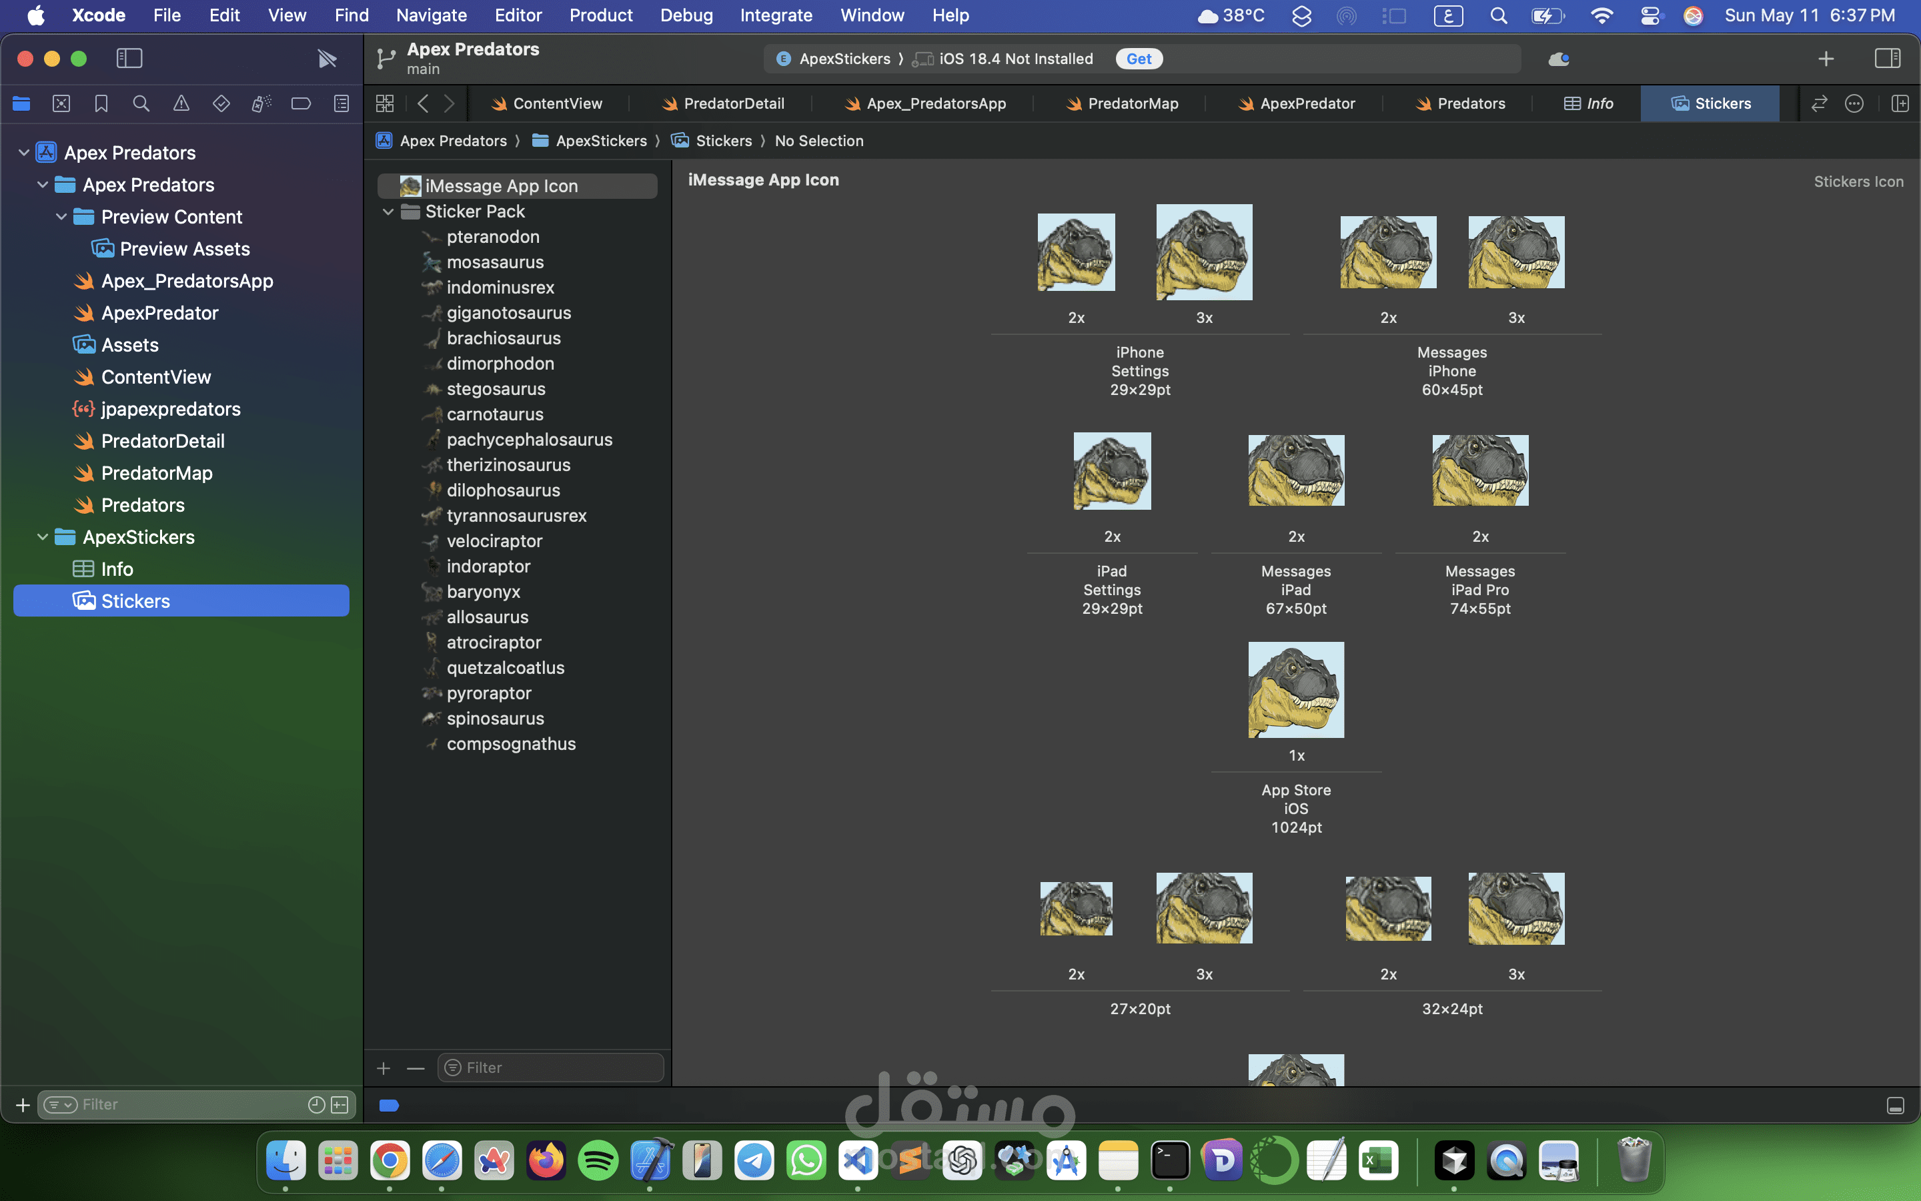Toggle source-control status filter

point(340,1105)
